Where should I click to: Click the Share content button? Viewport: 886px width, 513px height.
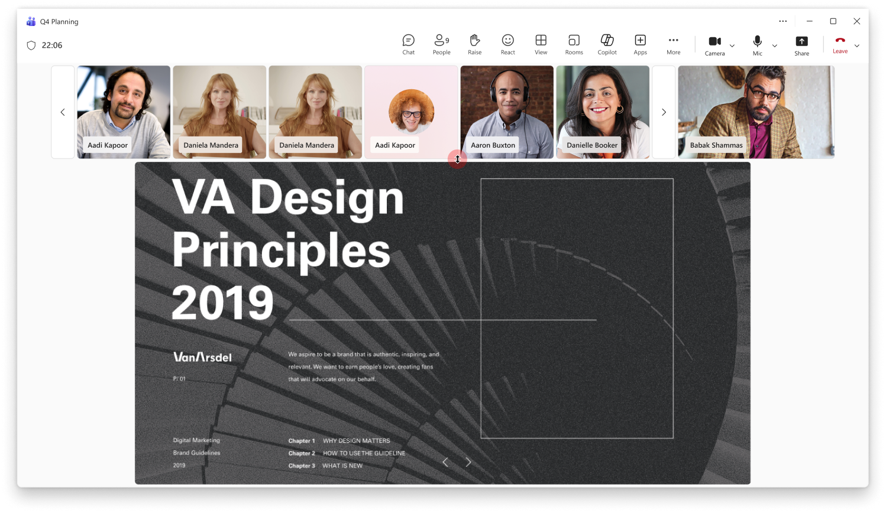801,44
